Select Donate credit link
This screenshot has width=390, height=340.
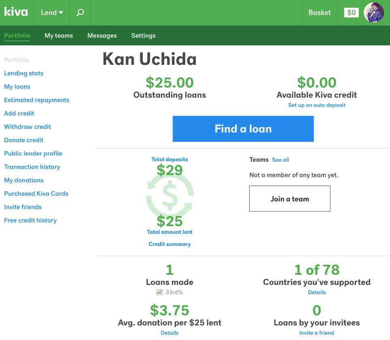click(24, 140)
